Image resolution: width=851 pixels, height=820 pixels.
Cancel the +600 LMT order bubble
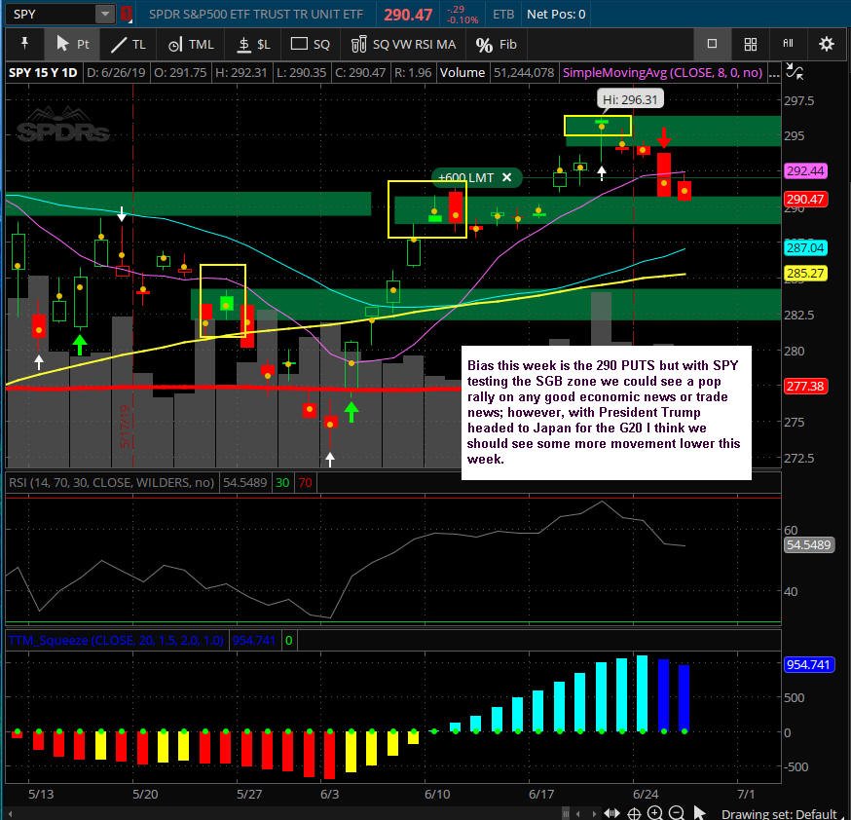(507, 177)
